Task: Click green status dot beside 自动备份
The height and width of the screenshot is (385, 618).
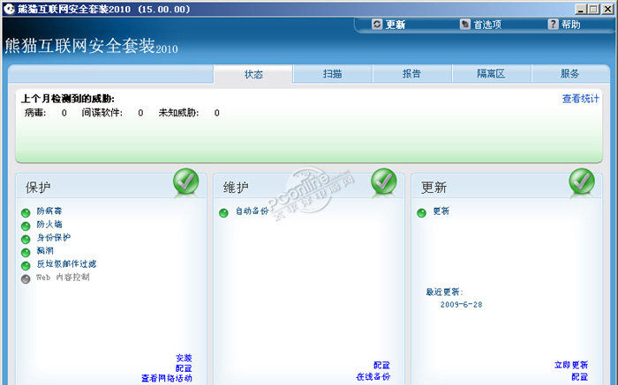Action: coord(223,212)
